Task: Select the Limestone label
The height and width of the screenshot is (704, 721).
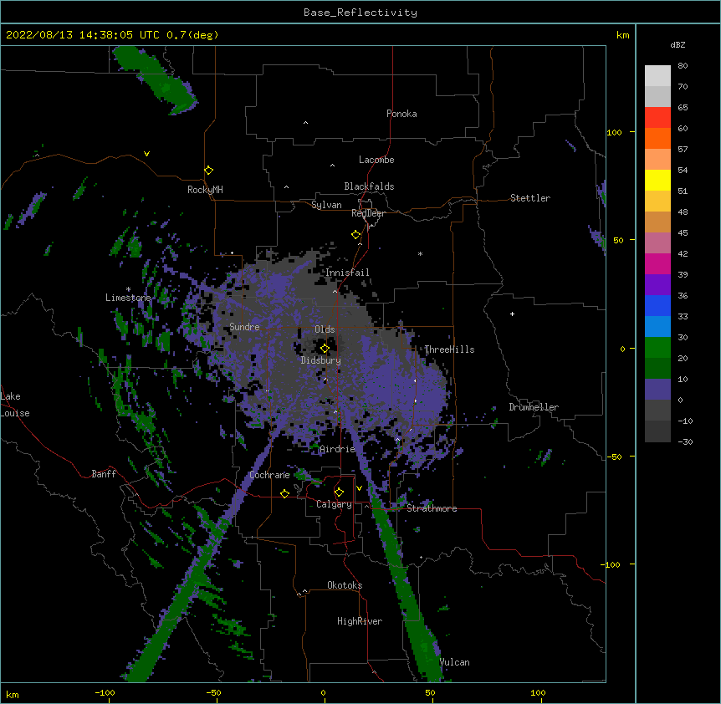Action: [x=128, y=298]
